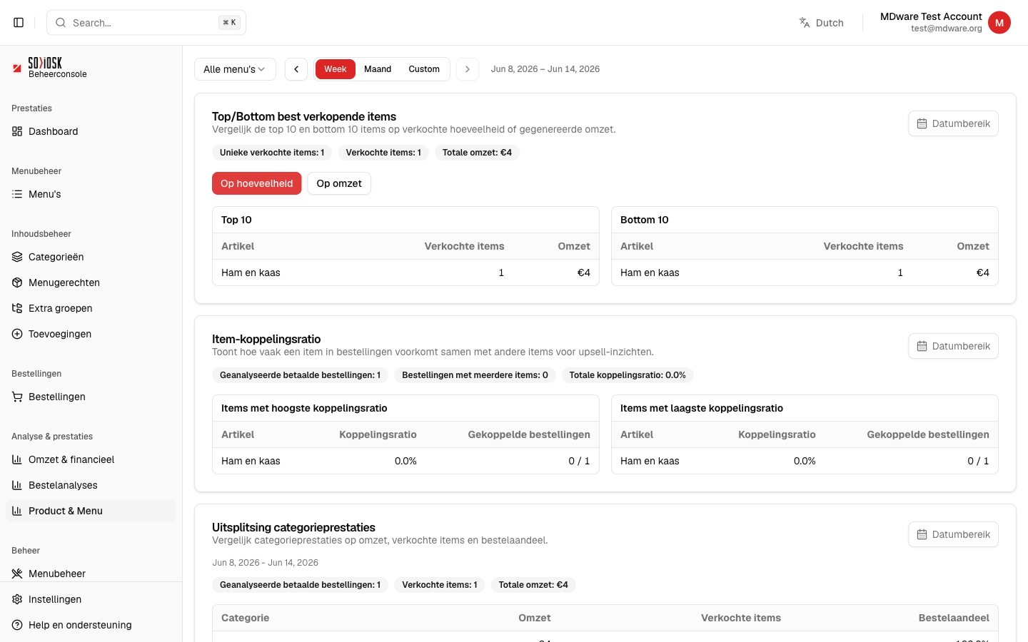
Task: Go to next week with right chevron
Action: click(468, 69)
